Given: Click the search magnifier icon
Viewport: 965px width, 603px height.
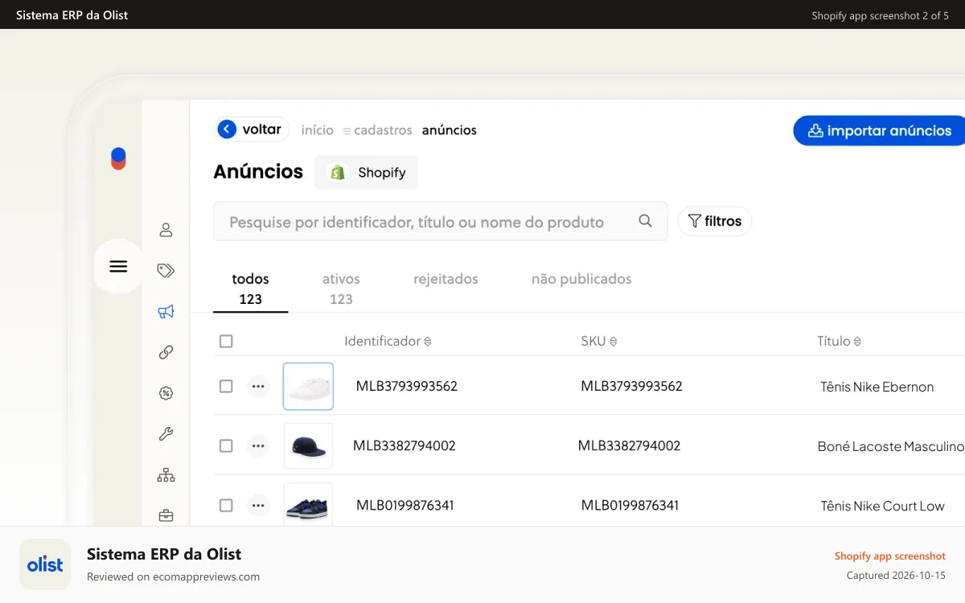Looking at the screenshot, I should [x=645, y=221].
